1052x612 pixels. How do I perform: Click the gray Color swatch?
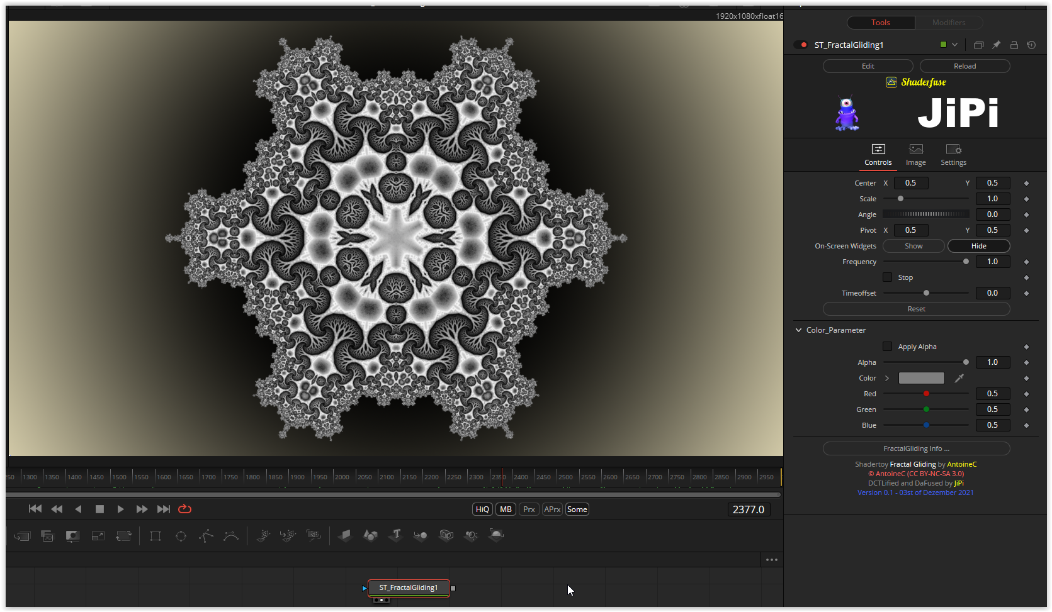point(922,378)
